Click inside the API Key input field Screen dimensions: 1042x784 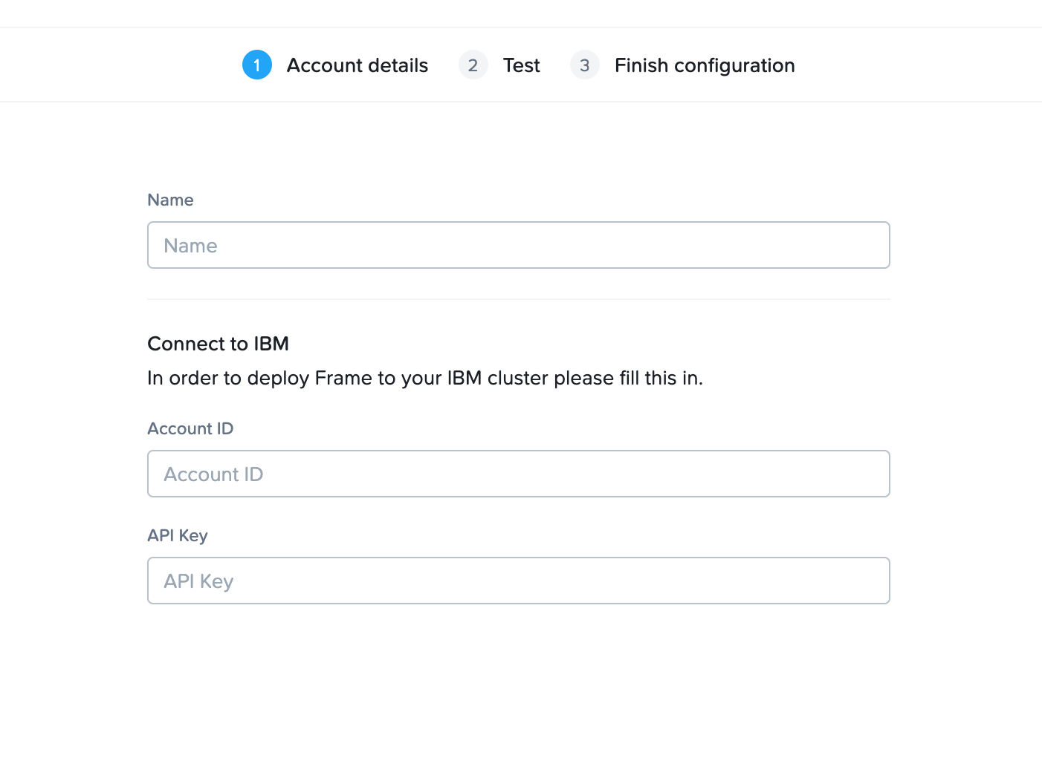518,581
